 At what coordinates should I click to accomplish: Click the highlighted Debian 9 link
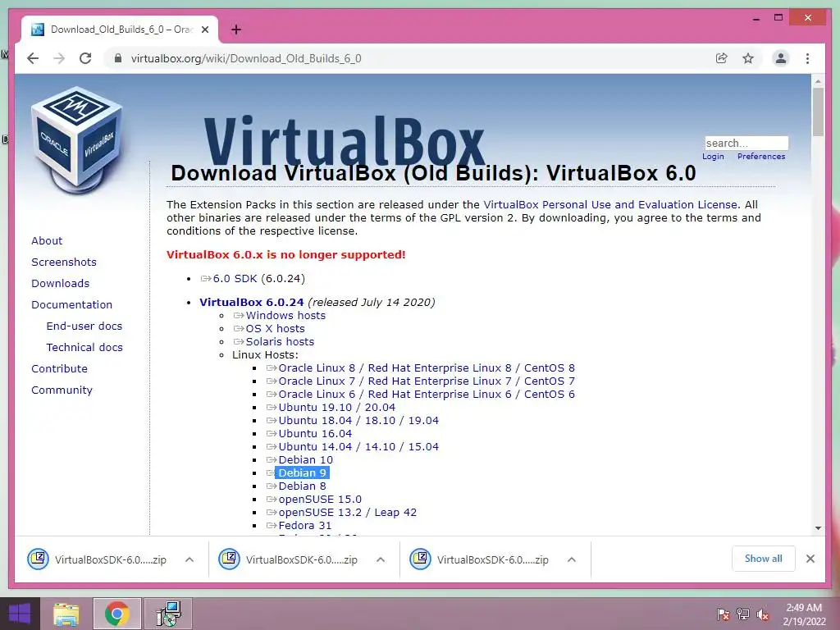click(x=302, y=473)
